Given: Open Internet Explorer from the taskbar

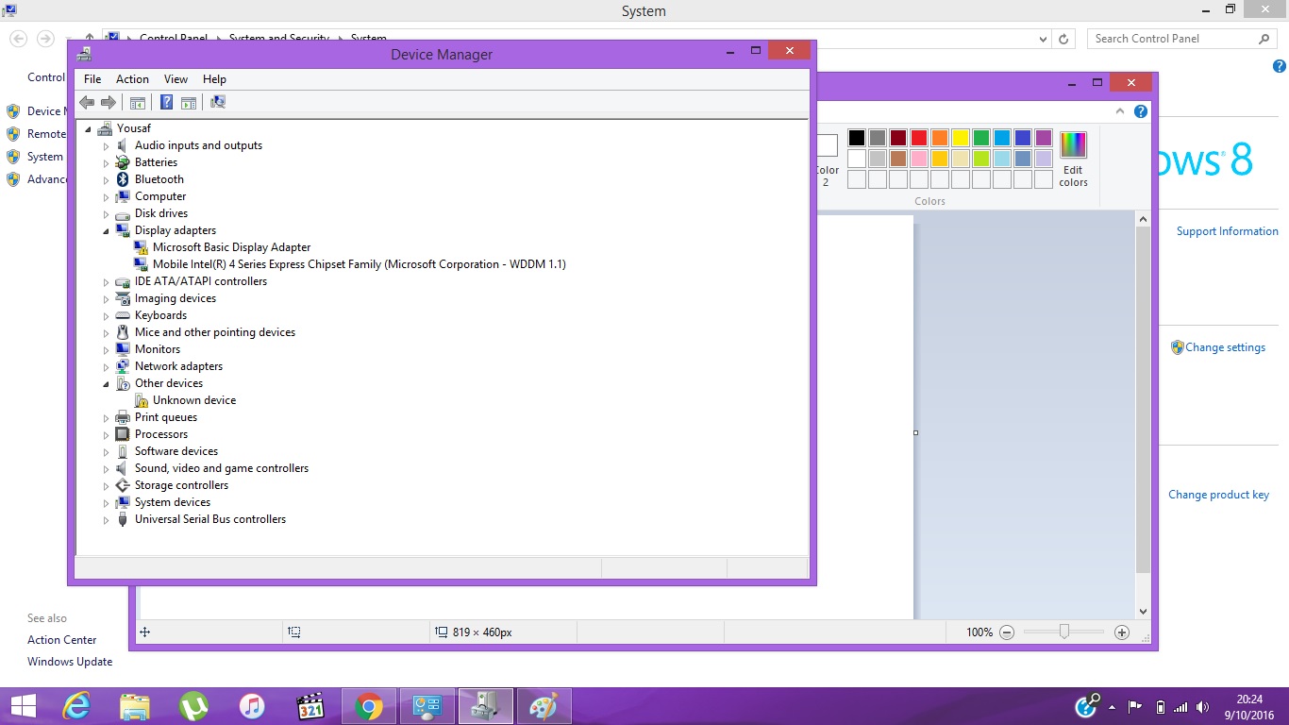Looking at the screenshot, I should 76,706.
